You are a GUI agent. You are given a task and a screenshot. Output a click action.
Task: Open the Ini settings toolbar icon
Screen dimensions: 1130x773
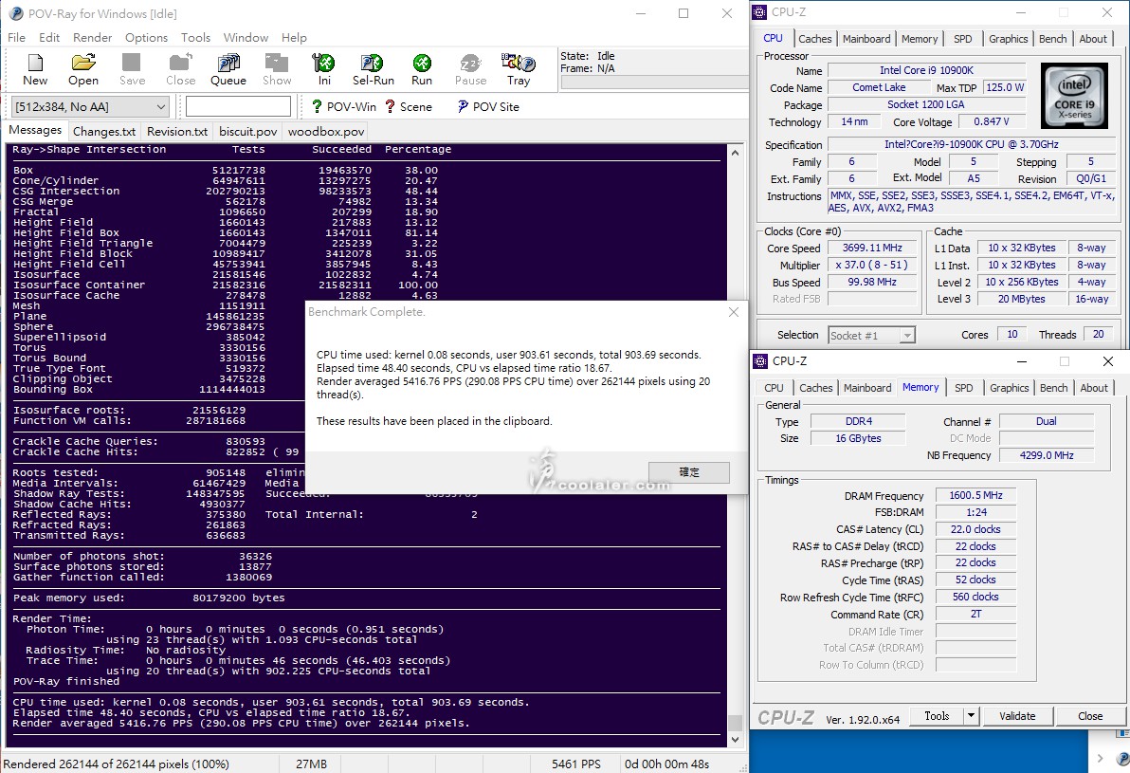click(x=323, y=70)
